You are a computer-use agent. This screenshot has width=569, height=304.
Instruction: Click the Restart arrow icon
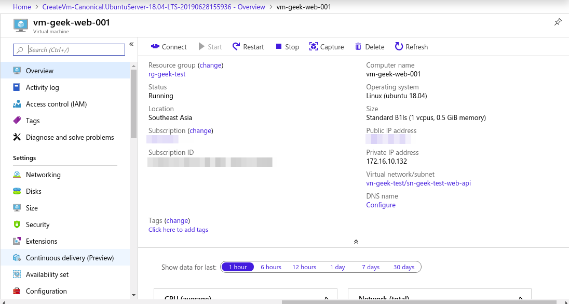click(x=236, y=46)
